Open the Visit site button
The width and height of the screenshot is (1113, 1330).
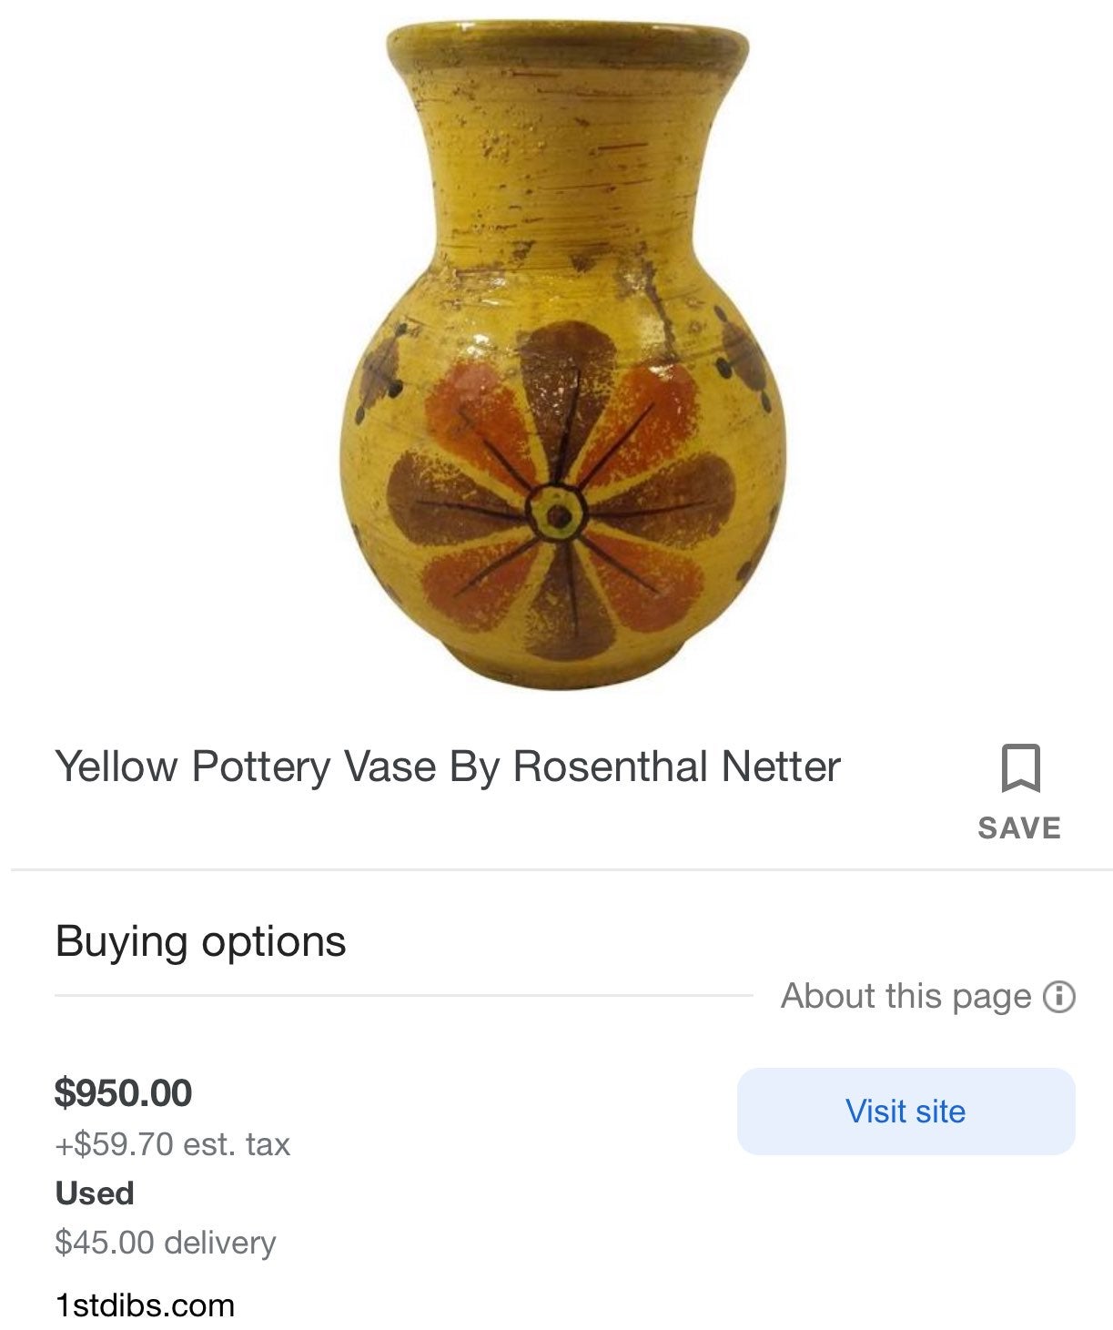906,1112
